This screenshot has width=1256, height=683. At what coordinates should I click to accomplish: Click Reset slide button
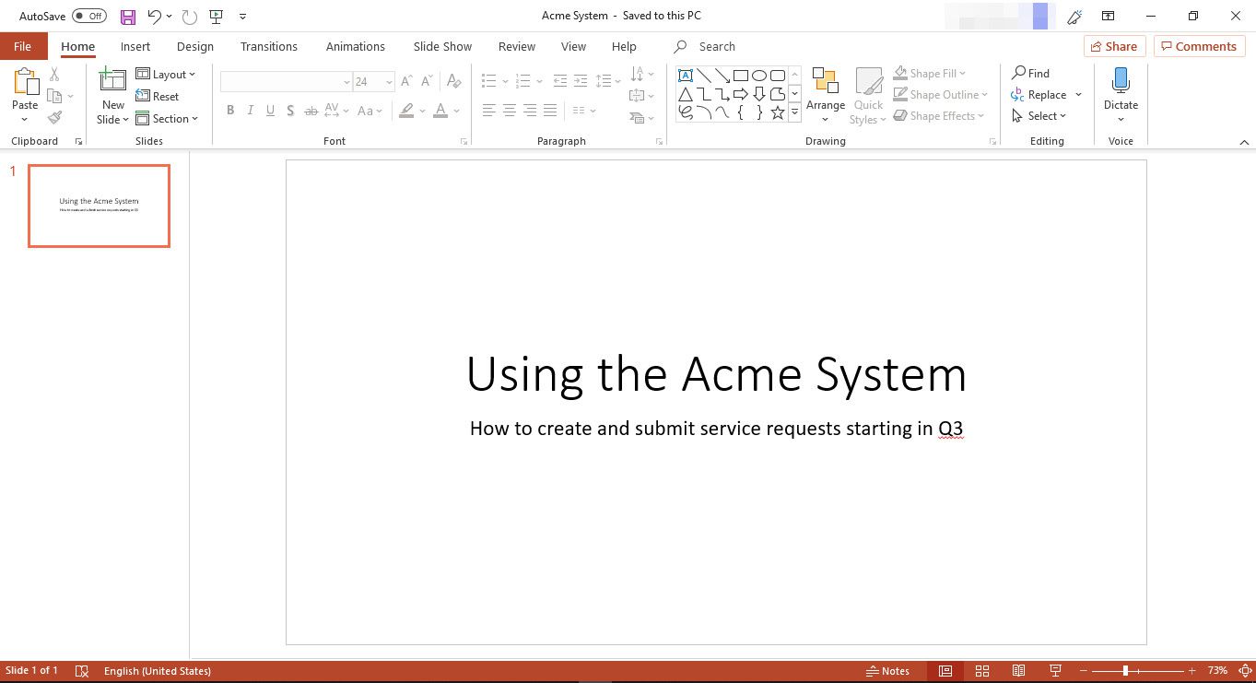point(158,96)
